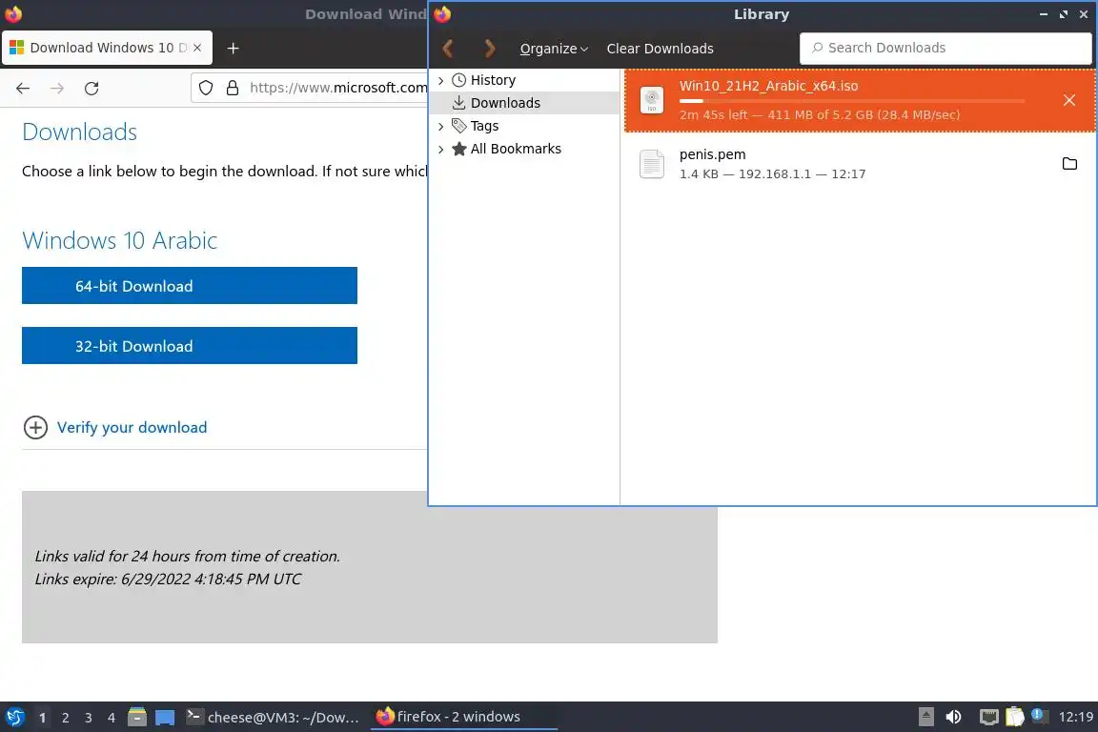Switch to Download Windows 10 browser tab
The height and width of the screenshot is (732, 1098).
coord(107,48)
